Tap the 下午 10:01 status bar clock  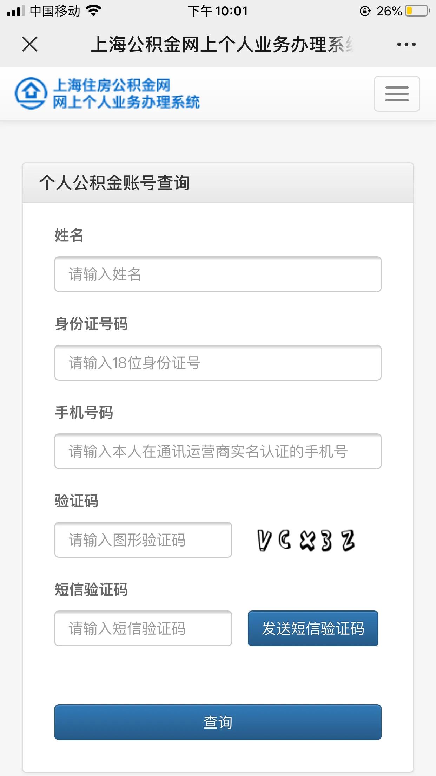point(218,11)
